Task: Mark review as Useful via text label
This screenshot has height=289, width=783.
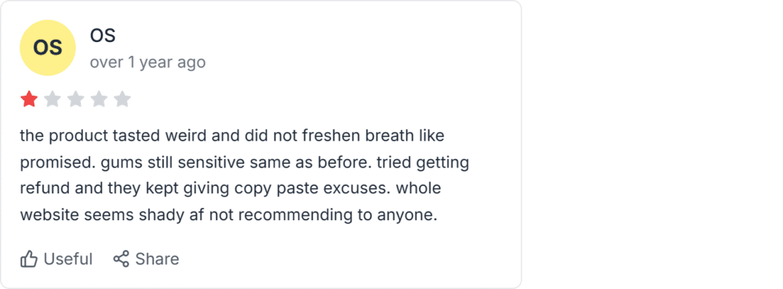Action: coord(68,259)
